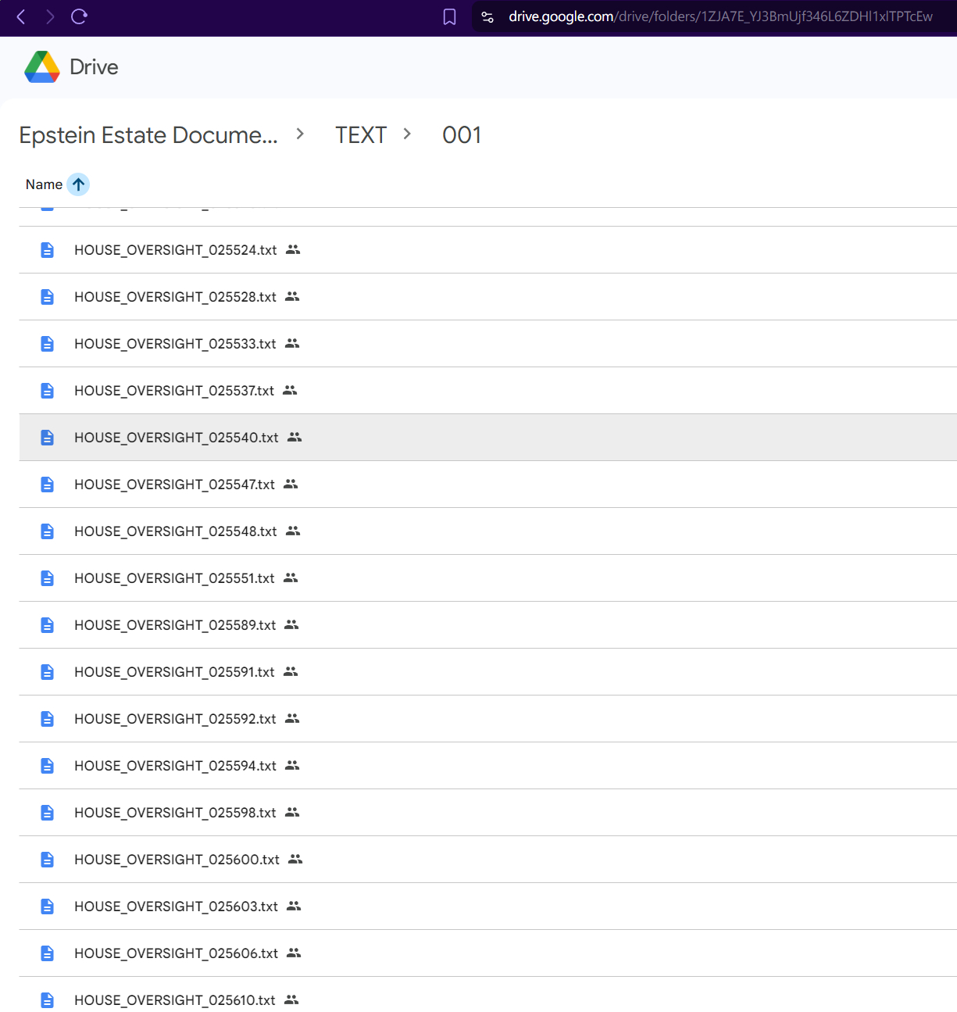Click file name HOUSE_OVERSIGHT_025524.txt
Screen dimensions: 957x1012
(x=176, y=250)
